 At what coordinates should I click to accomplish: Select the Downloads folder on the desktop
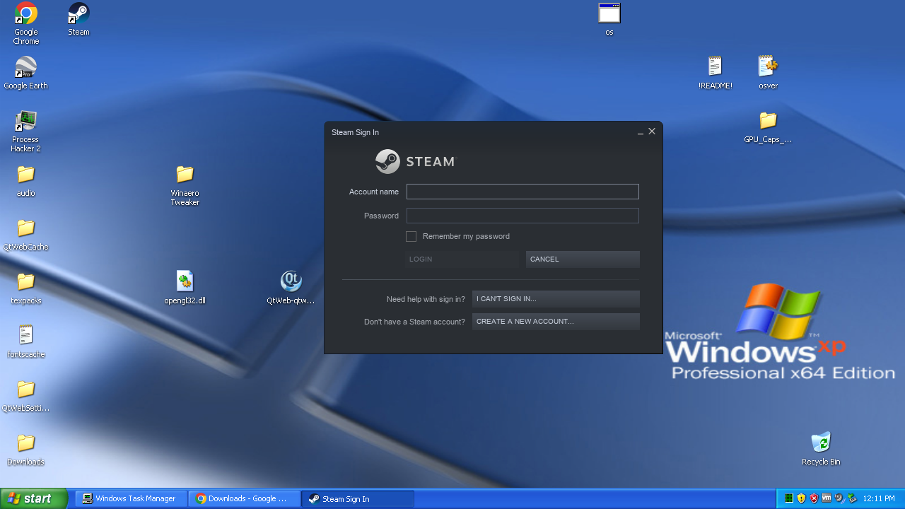point(26,443)
